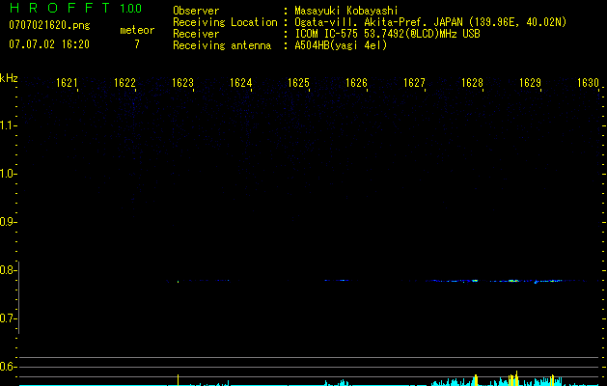Screen dimensions: 607x386
Task: Click the date stamp 07.07.02 16:20
Action: (49, 44)
